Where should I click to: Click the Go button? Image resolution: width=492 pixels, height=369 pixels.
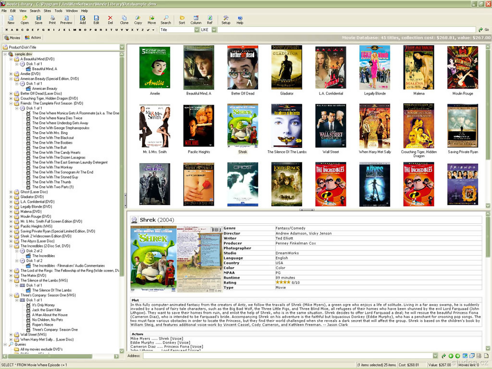[483, 30]
